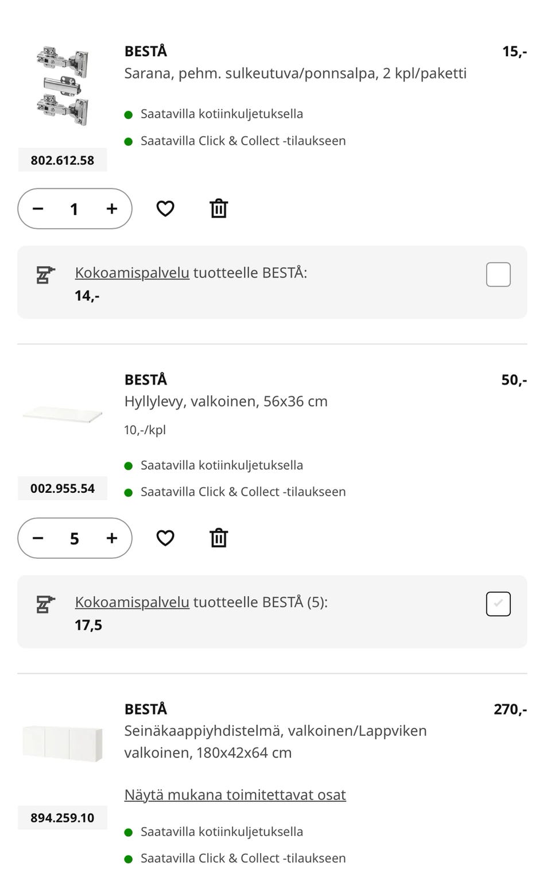Increase hinge quantity with plus button
The width and height of the screenshot is (551, 884).
112,209
